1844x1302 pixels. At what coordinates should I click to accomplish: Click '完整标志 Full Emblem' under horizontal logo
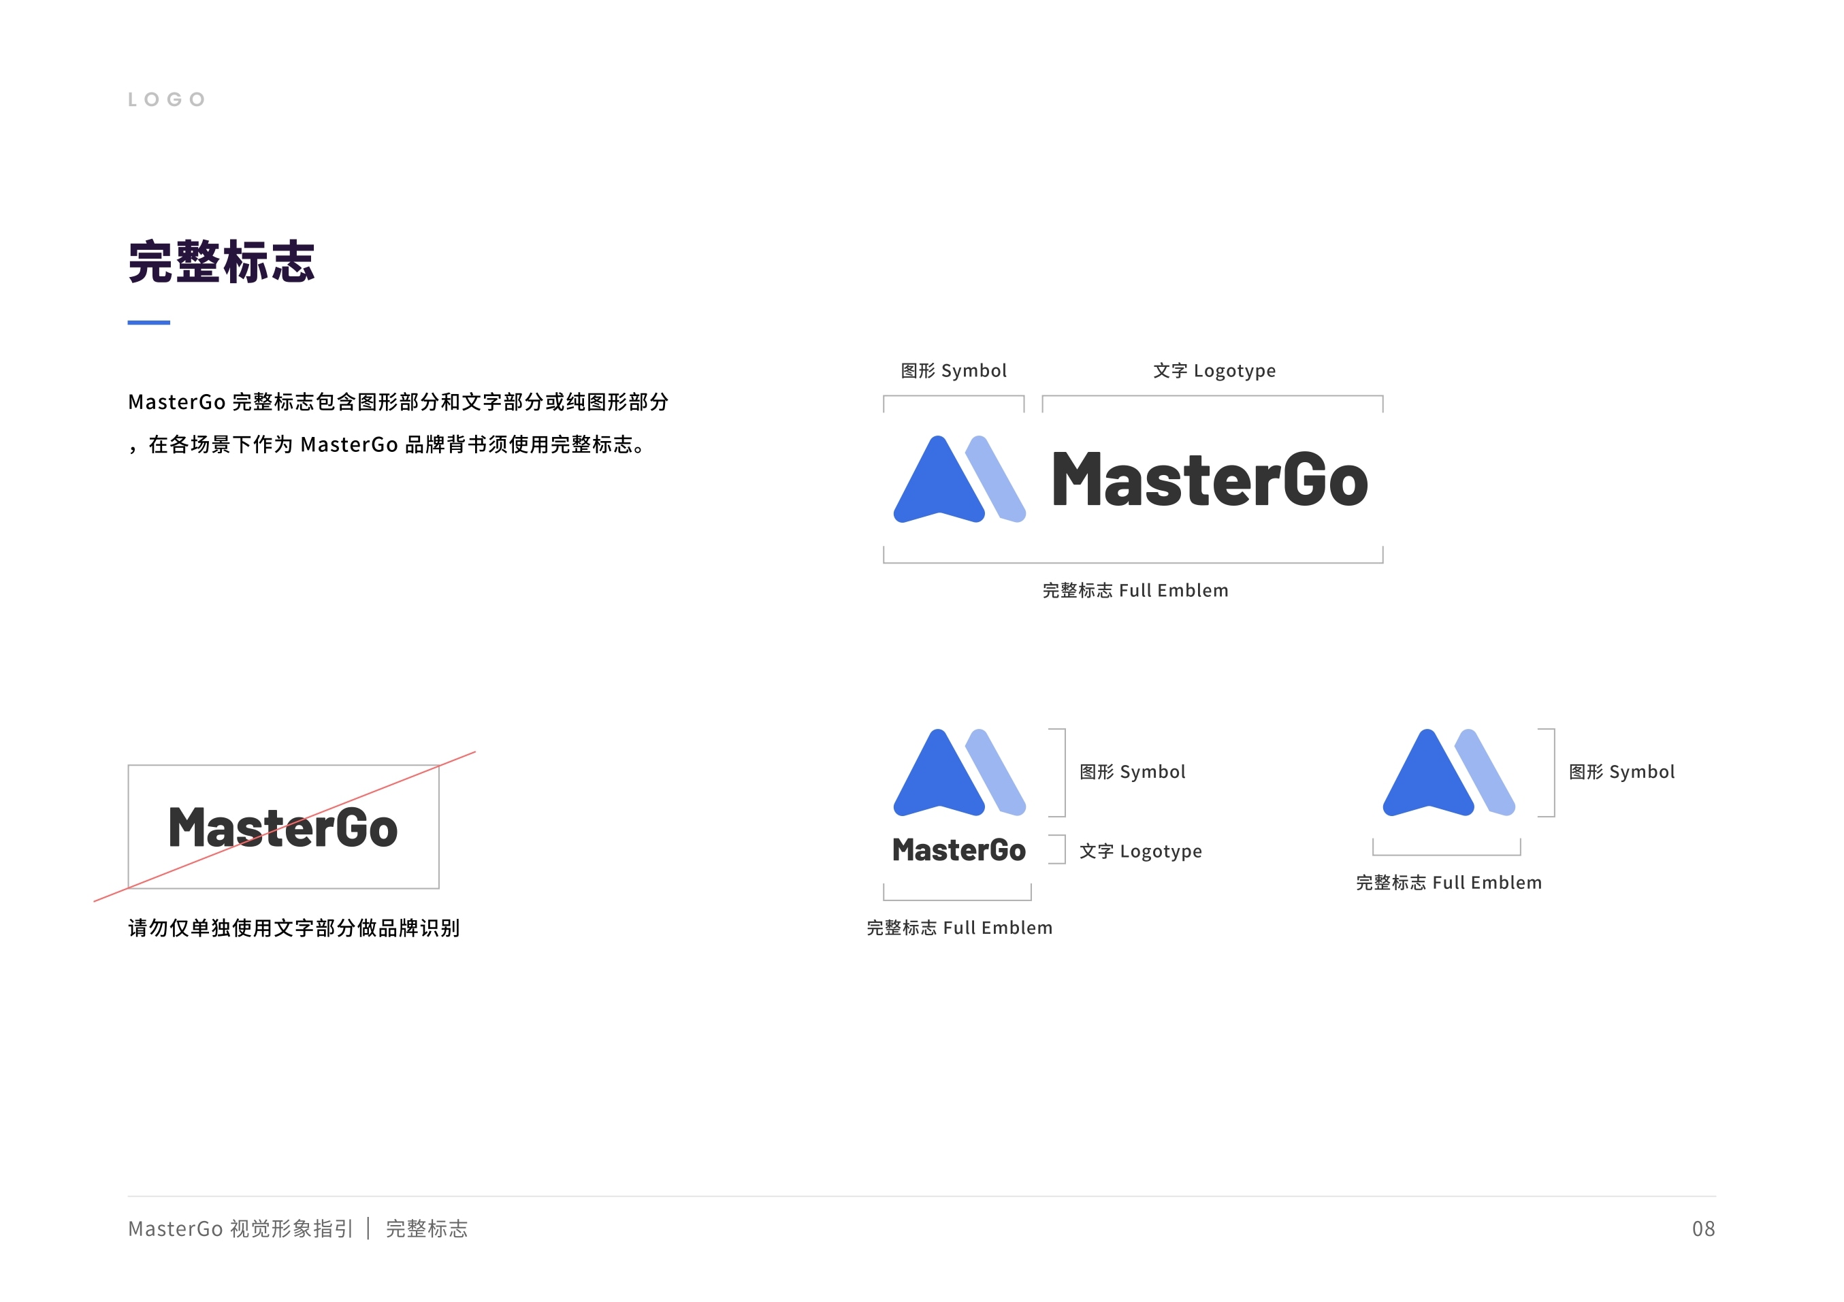pos(1135,590)
